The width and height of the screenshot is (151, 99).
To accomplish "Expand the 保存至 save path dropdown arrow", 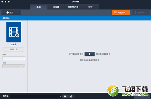I will coord(60,96).
